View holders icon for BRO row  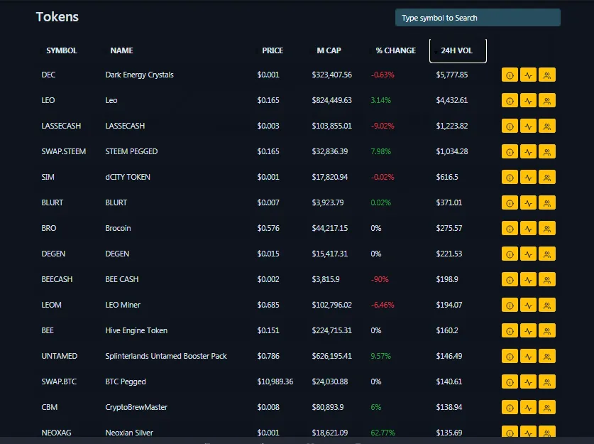[547, 228]
